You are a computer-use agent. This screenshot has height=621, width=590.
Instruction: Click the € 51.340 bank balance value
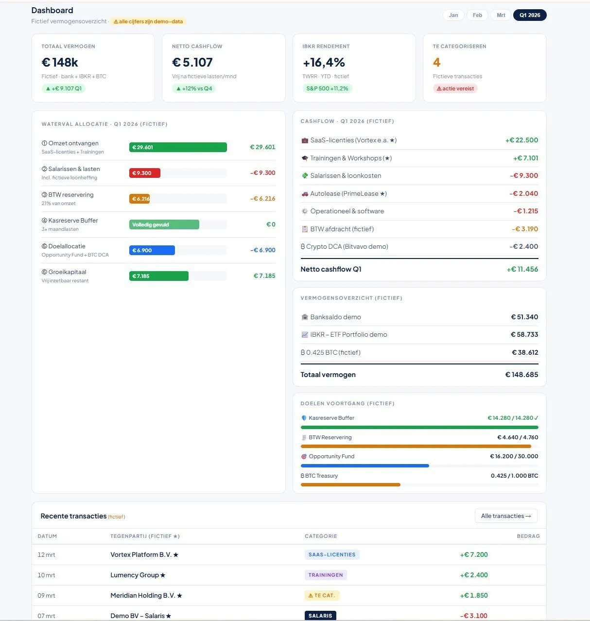[x=524, y=317]
